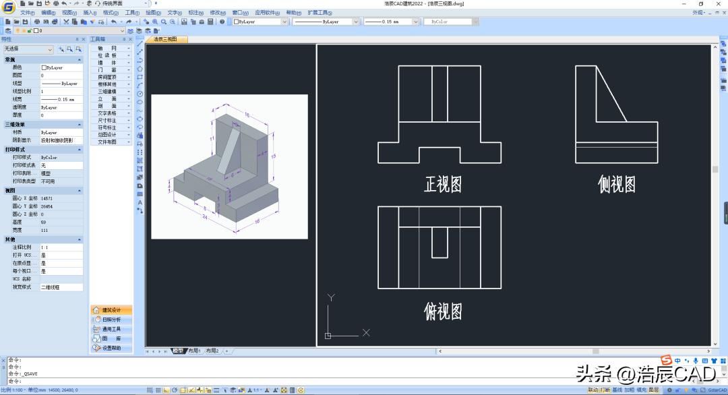Open the 绘图 menu

click(x=150, y=11)
